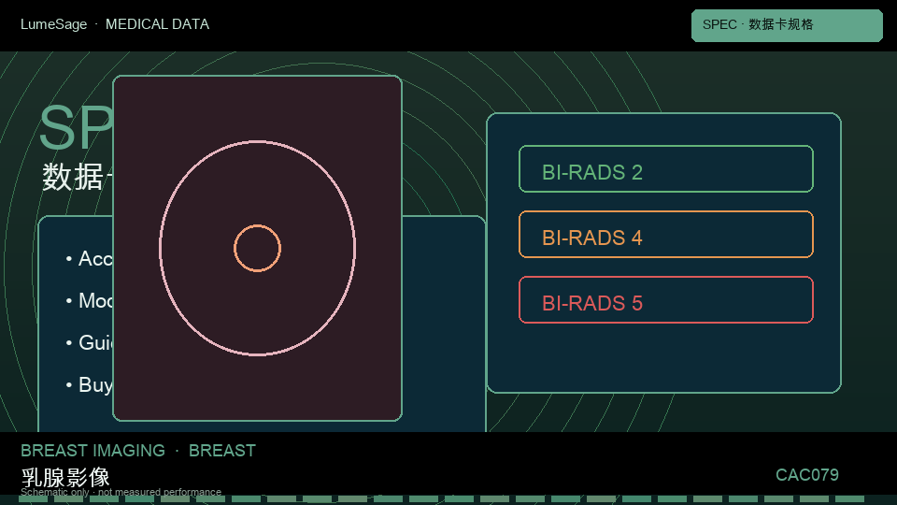Screen dimensions: 897x505
Task: Click the CAC079 code label
Action: 806,475
